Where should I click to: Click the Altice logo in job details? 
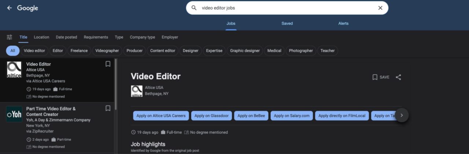(x=137, y=91)
